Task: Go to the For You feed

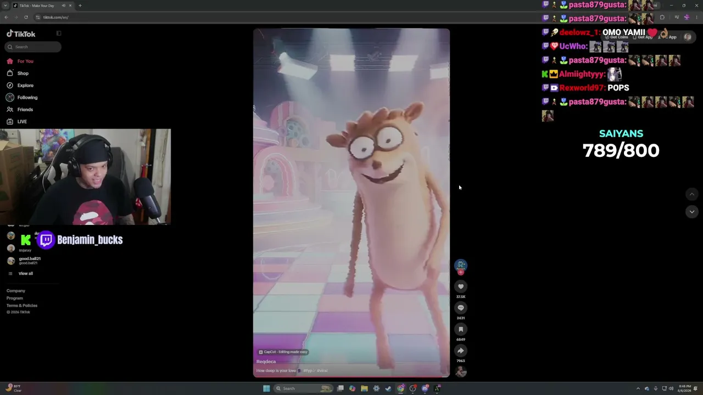Action: [25, 61]
